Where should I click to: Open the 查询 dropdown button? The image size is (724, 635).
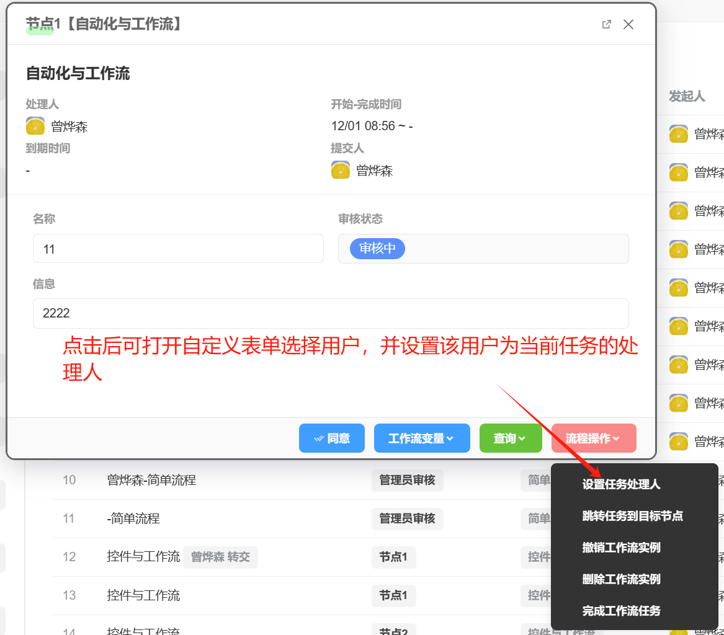(510, 438)
